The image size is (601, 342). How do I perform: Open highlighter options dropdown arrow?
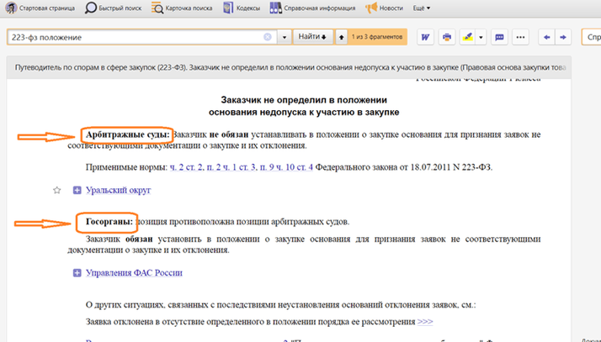click(481, 37)
